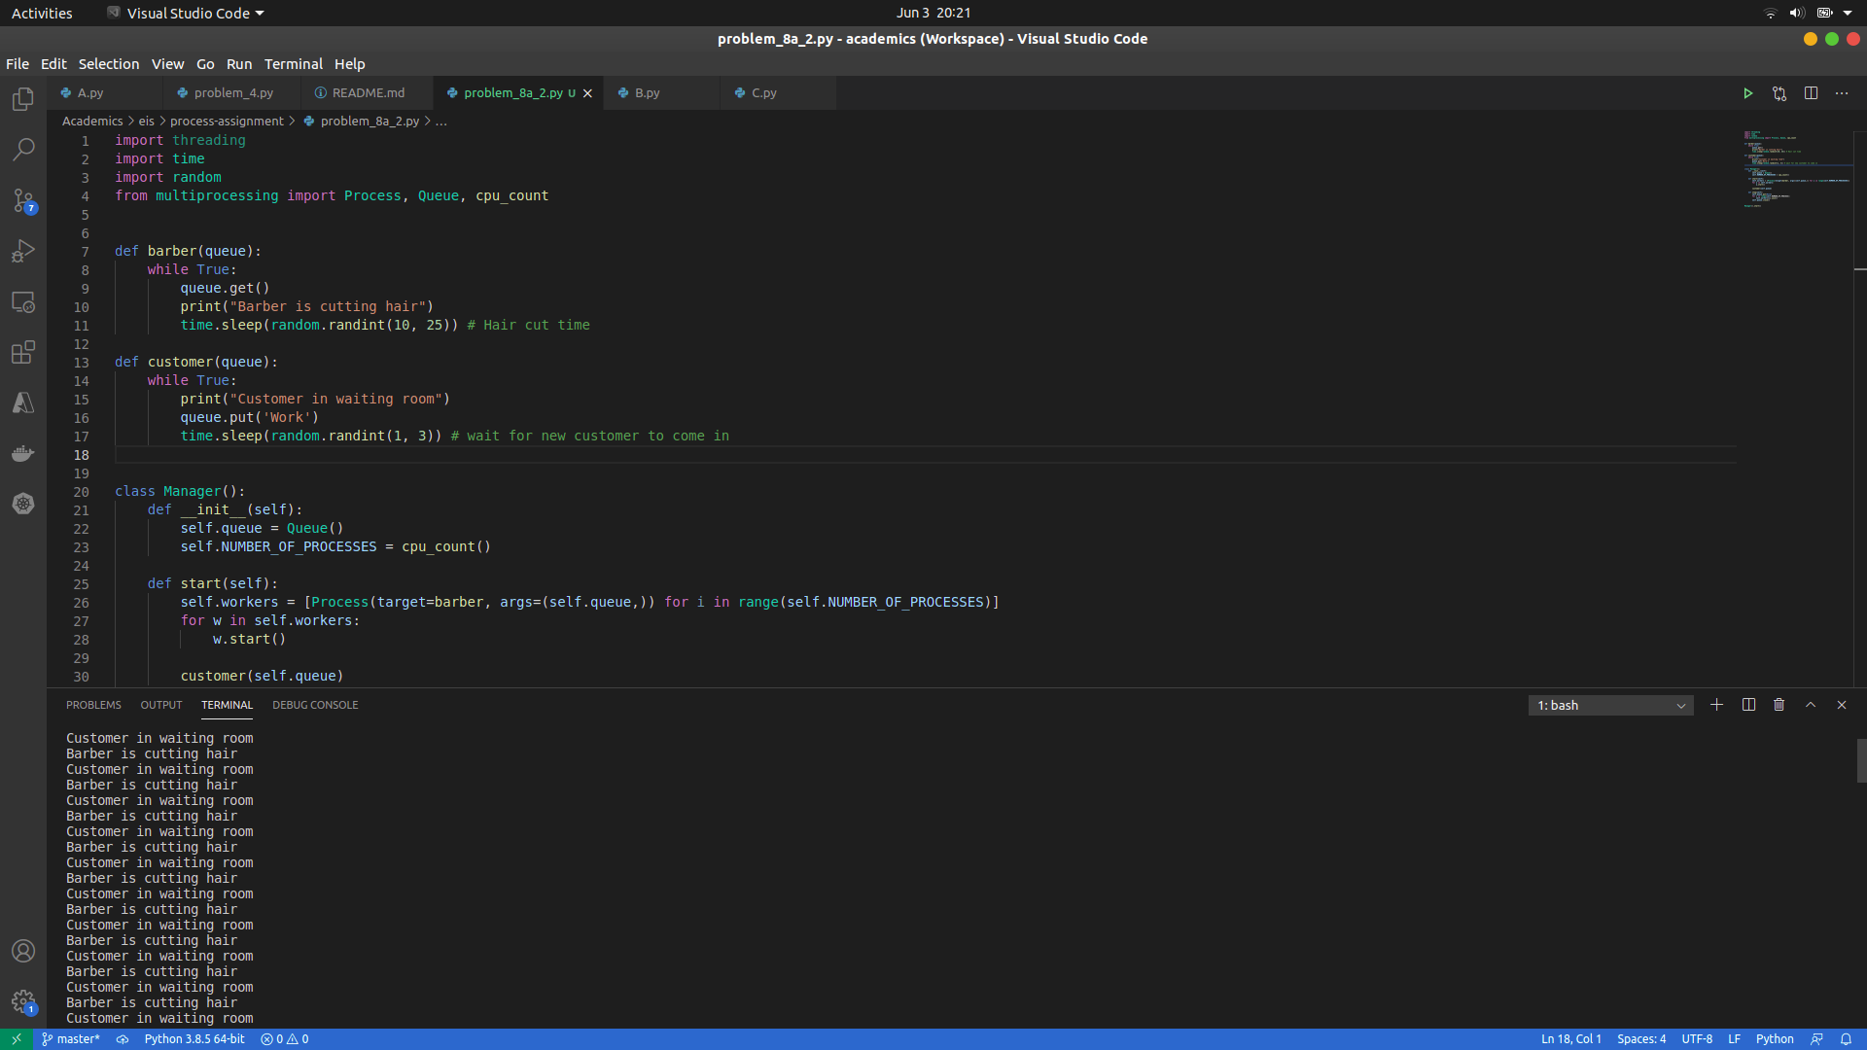This screenshot has width=1867, height=1050.
Task: Open Visual Studio Code app menu in top bar
Action: (186, 13)
